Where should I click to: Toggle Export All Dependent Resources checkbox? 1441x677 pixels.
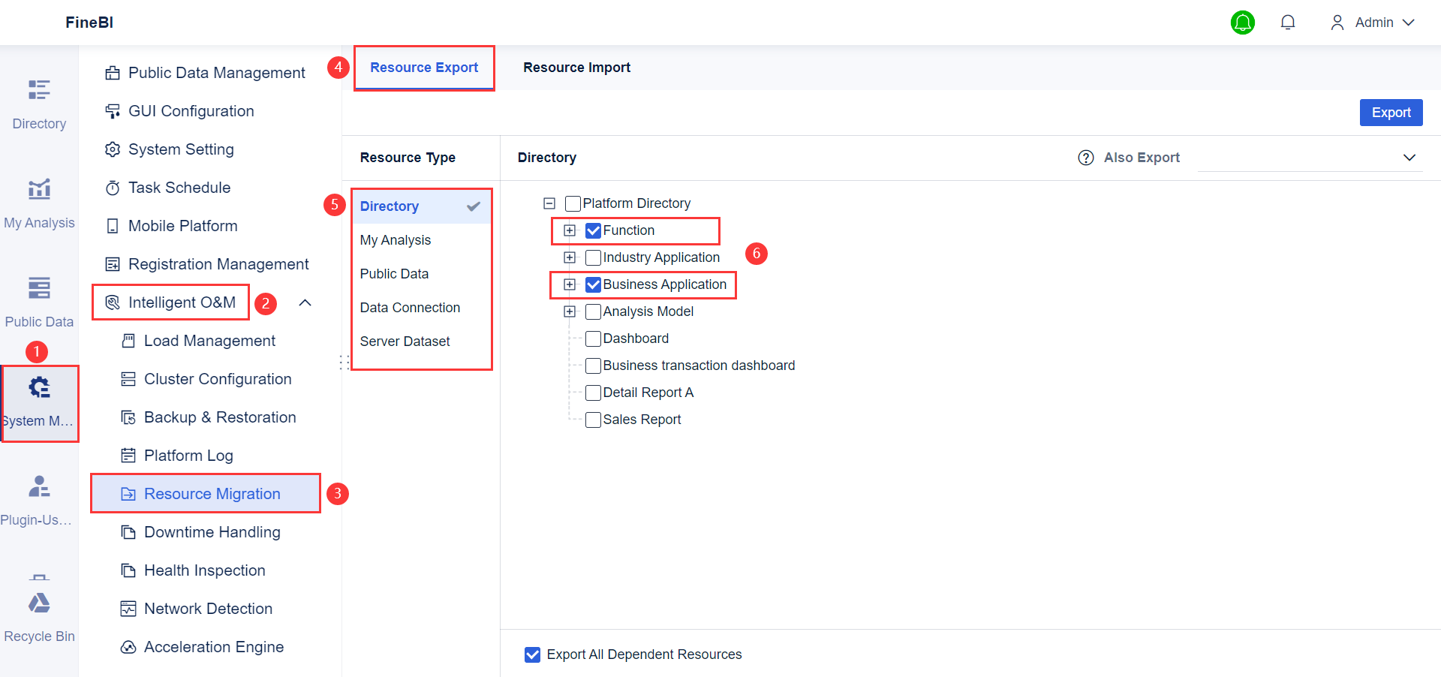click(x=533, y=654)
